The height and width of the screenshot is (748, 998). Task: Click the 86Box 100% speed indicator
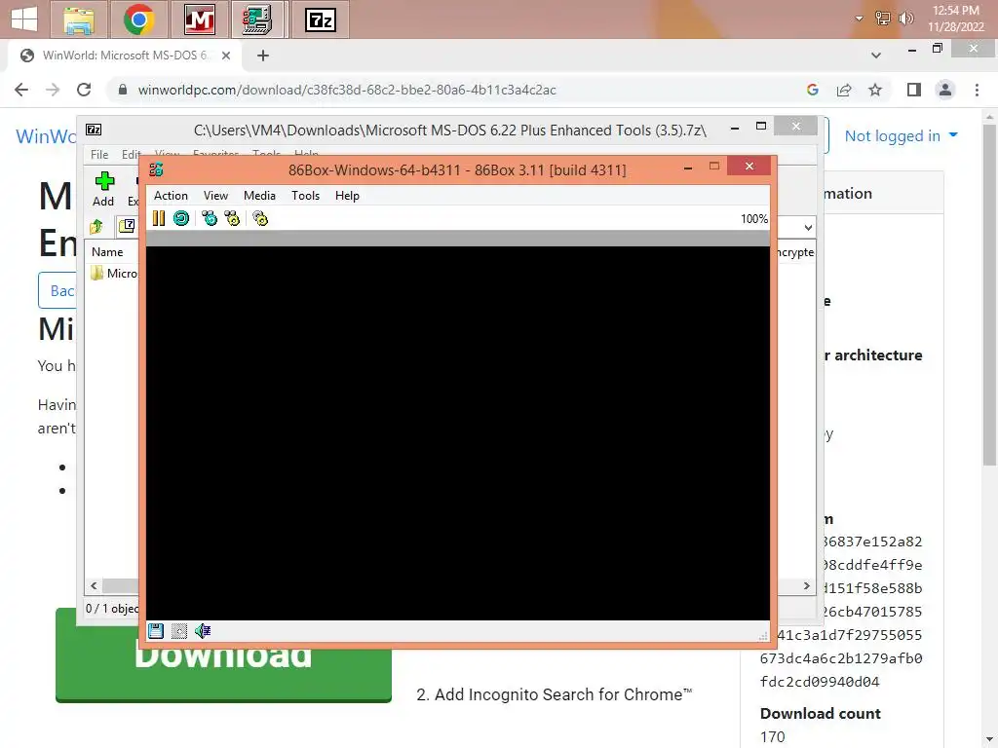click(753, 219)
